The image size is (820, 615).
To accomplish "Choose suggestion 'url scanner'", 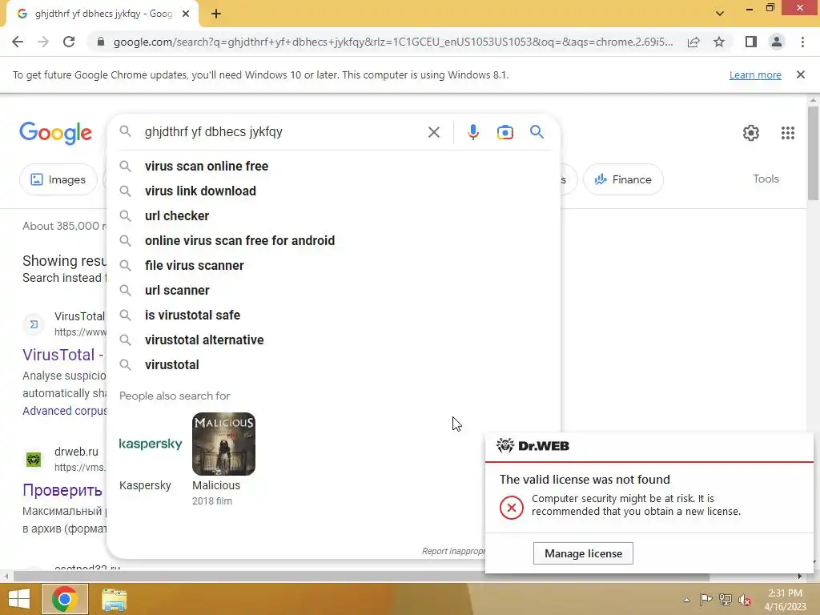I will pos(333,290).
